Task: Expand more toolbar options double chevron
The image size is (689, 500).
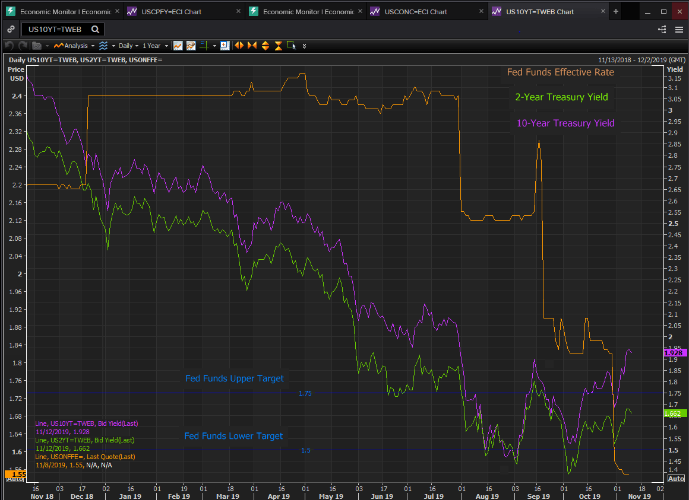Action: [304, 46]
